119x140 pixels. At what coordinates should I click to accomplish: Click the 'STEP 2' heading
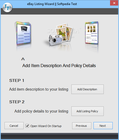point(17,102)
